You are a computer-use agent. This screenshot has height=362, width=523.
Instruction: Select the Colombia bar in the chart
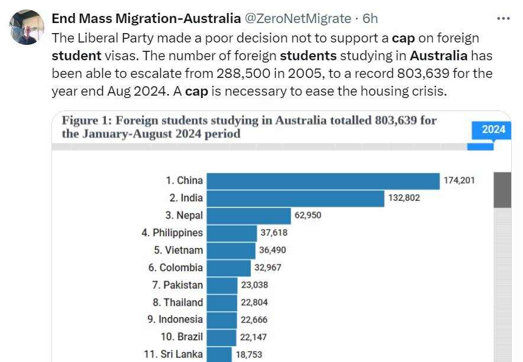coord(228,268)
